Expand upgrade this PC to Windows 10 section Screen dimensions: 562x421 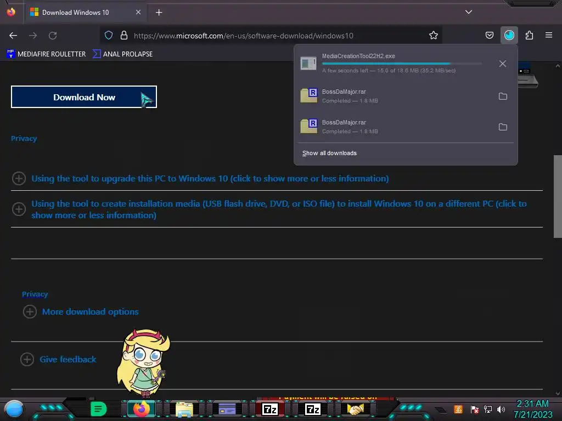click(x=210, y=179)
